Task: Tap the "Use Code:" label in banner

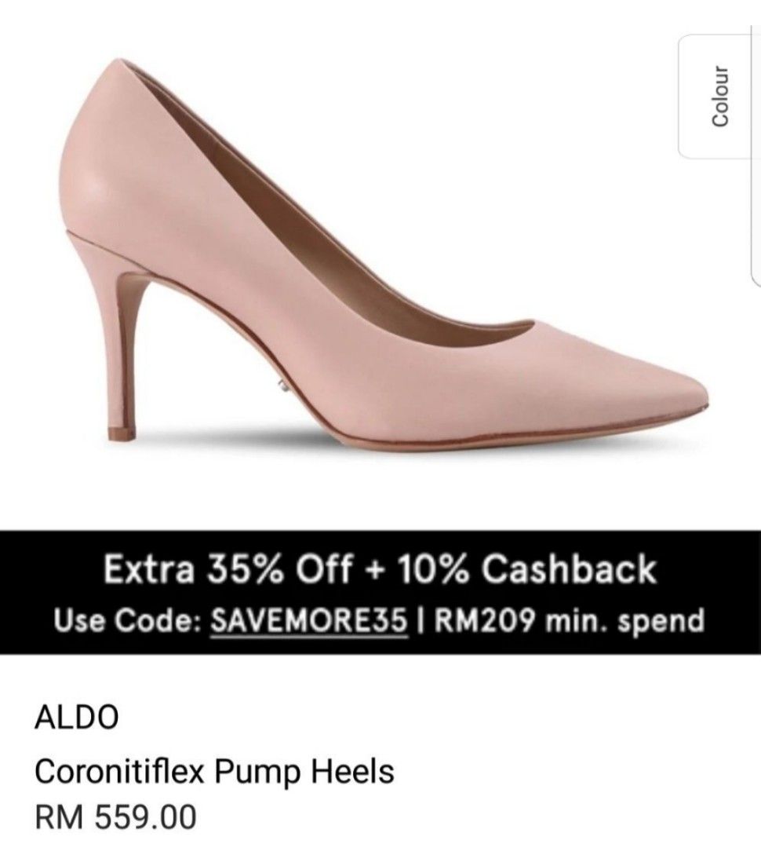Action: tap(128, 620)
